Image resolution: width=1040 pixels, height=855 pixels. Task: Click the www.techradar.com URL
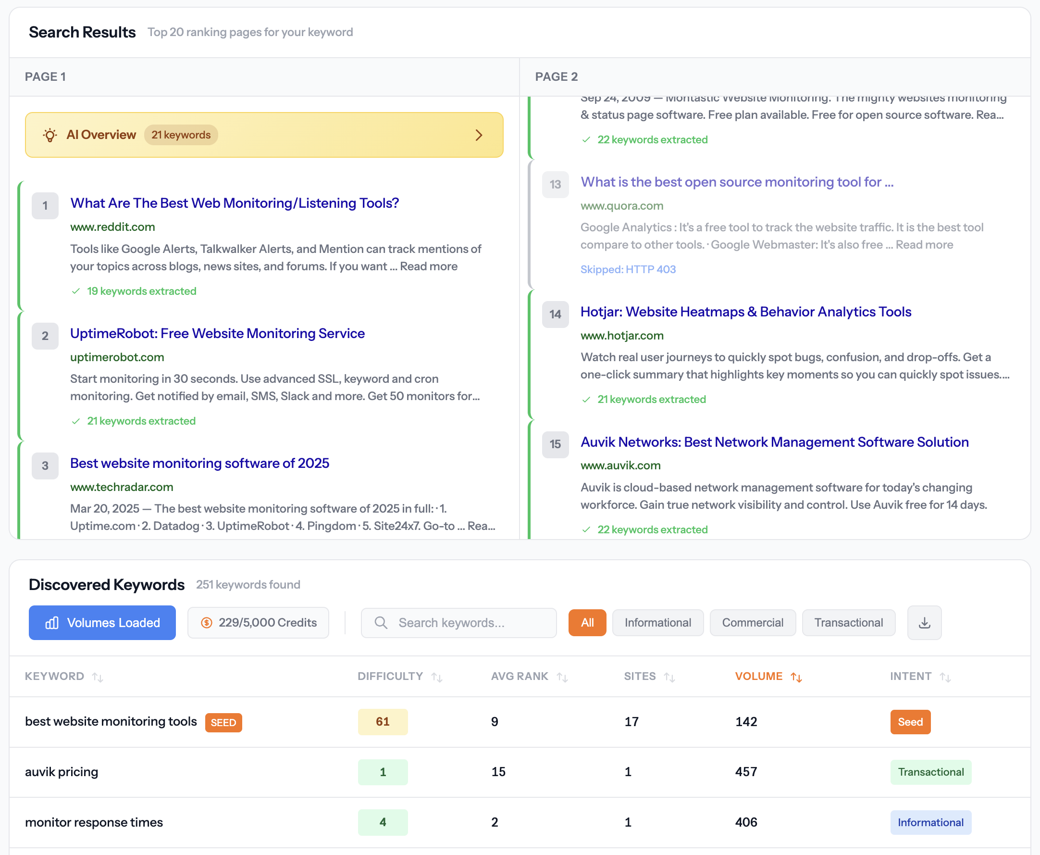point(122,487)
